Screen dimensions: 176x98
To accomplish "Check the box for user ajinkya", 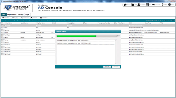I will coord(2,35).
